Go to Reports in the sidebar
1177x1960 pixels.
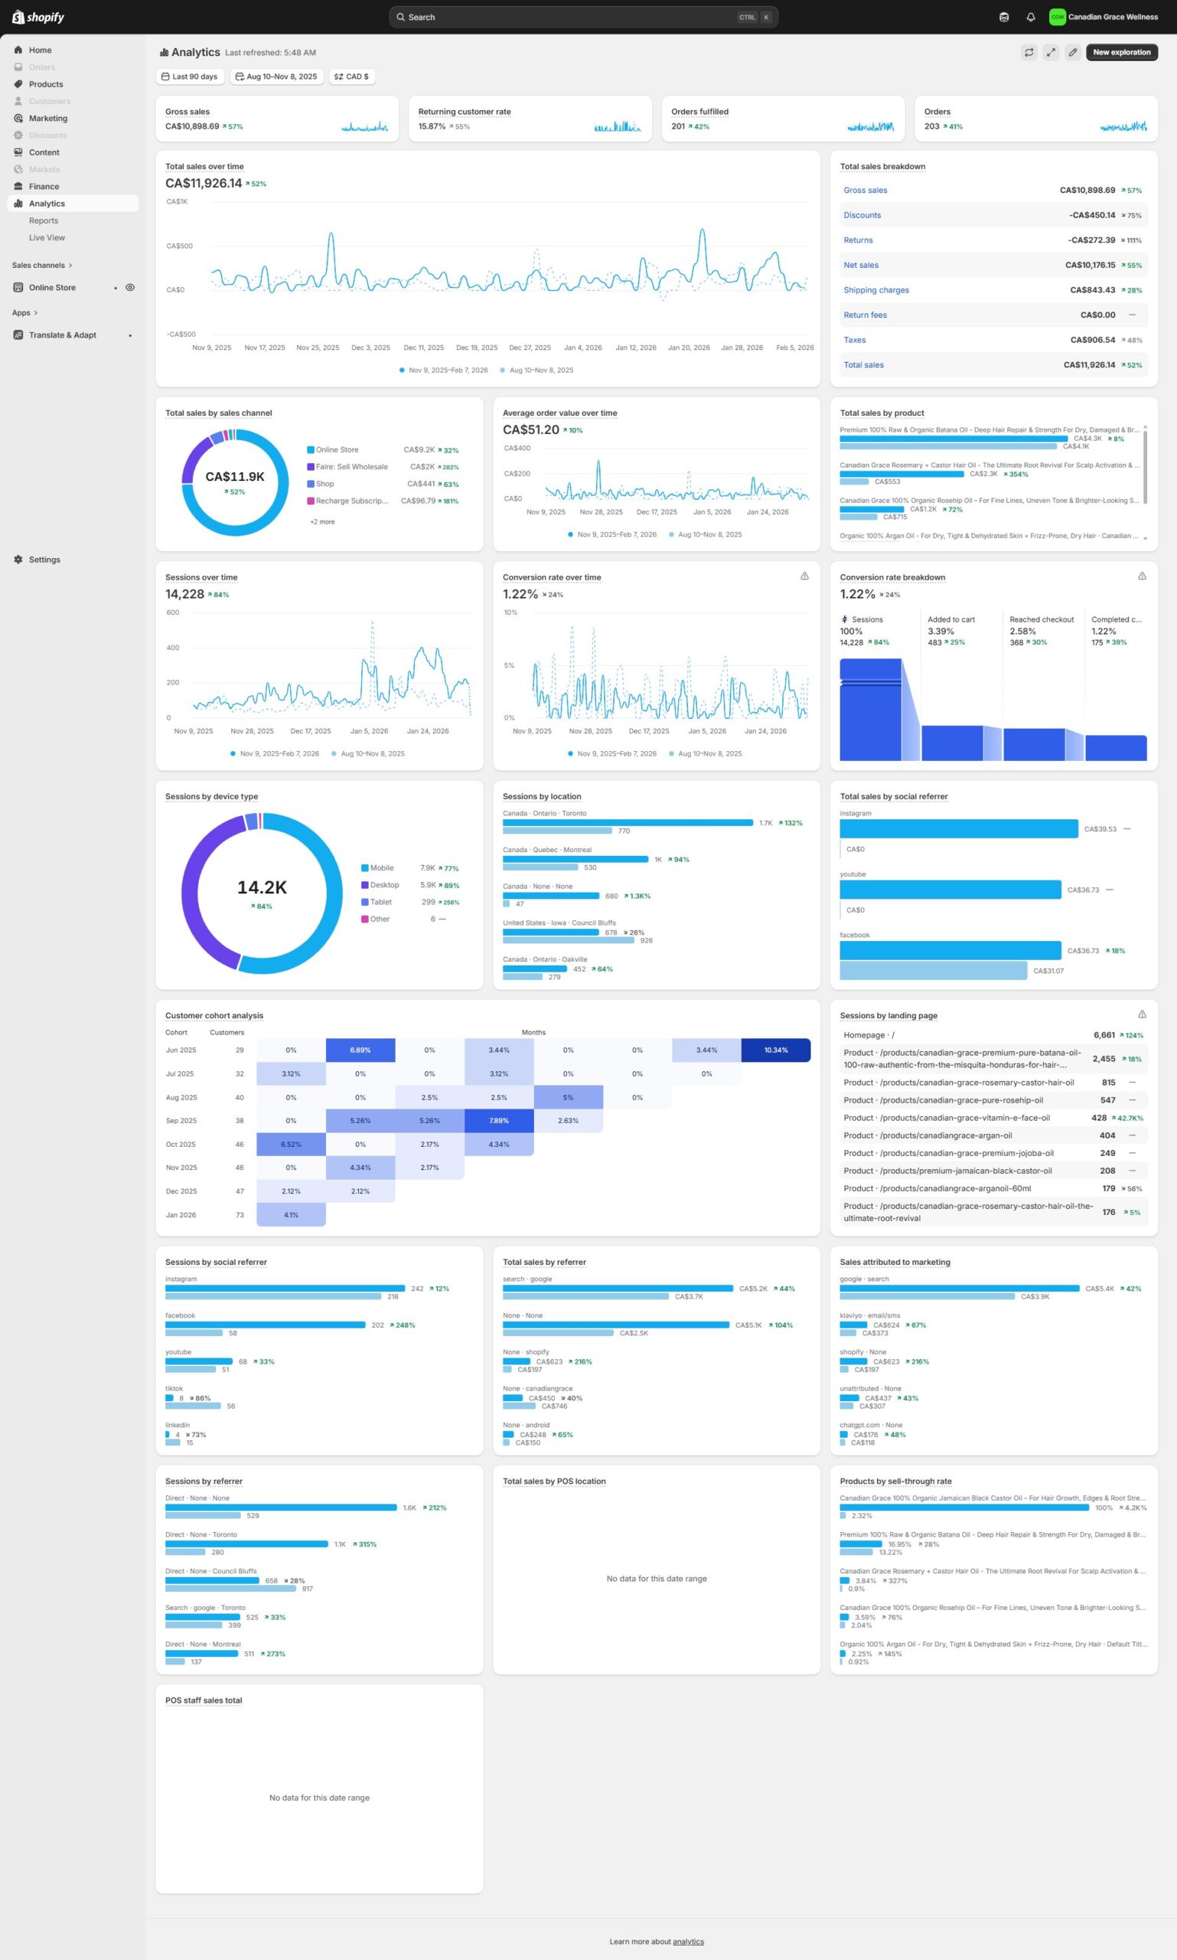[44, 220]
